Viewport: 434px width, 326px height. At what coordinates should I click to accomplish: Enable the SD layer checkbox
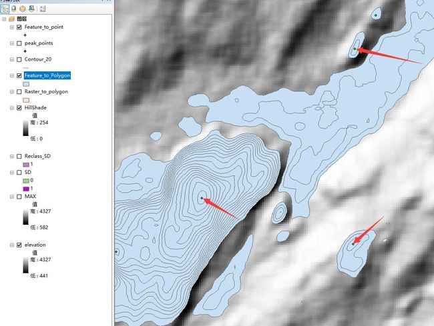tap(19, 173)
